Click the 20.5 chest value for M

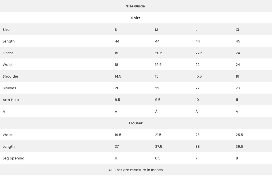coord(159,53)
